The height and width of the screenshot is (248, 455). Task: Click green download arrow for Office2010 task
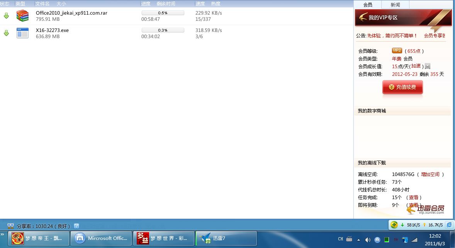[6, 16]
